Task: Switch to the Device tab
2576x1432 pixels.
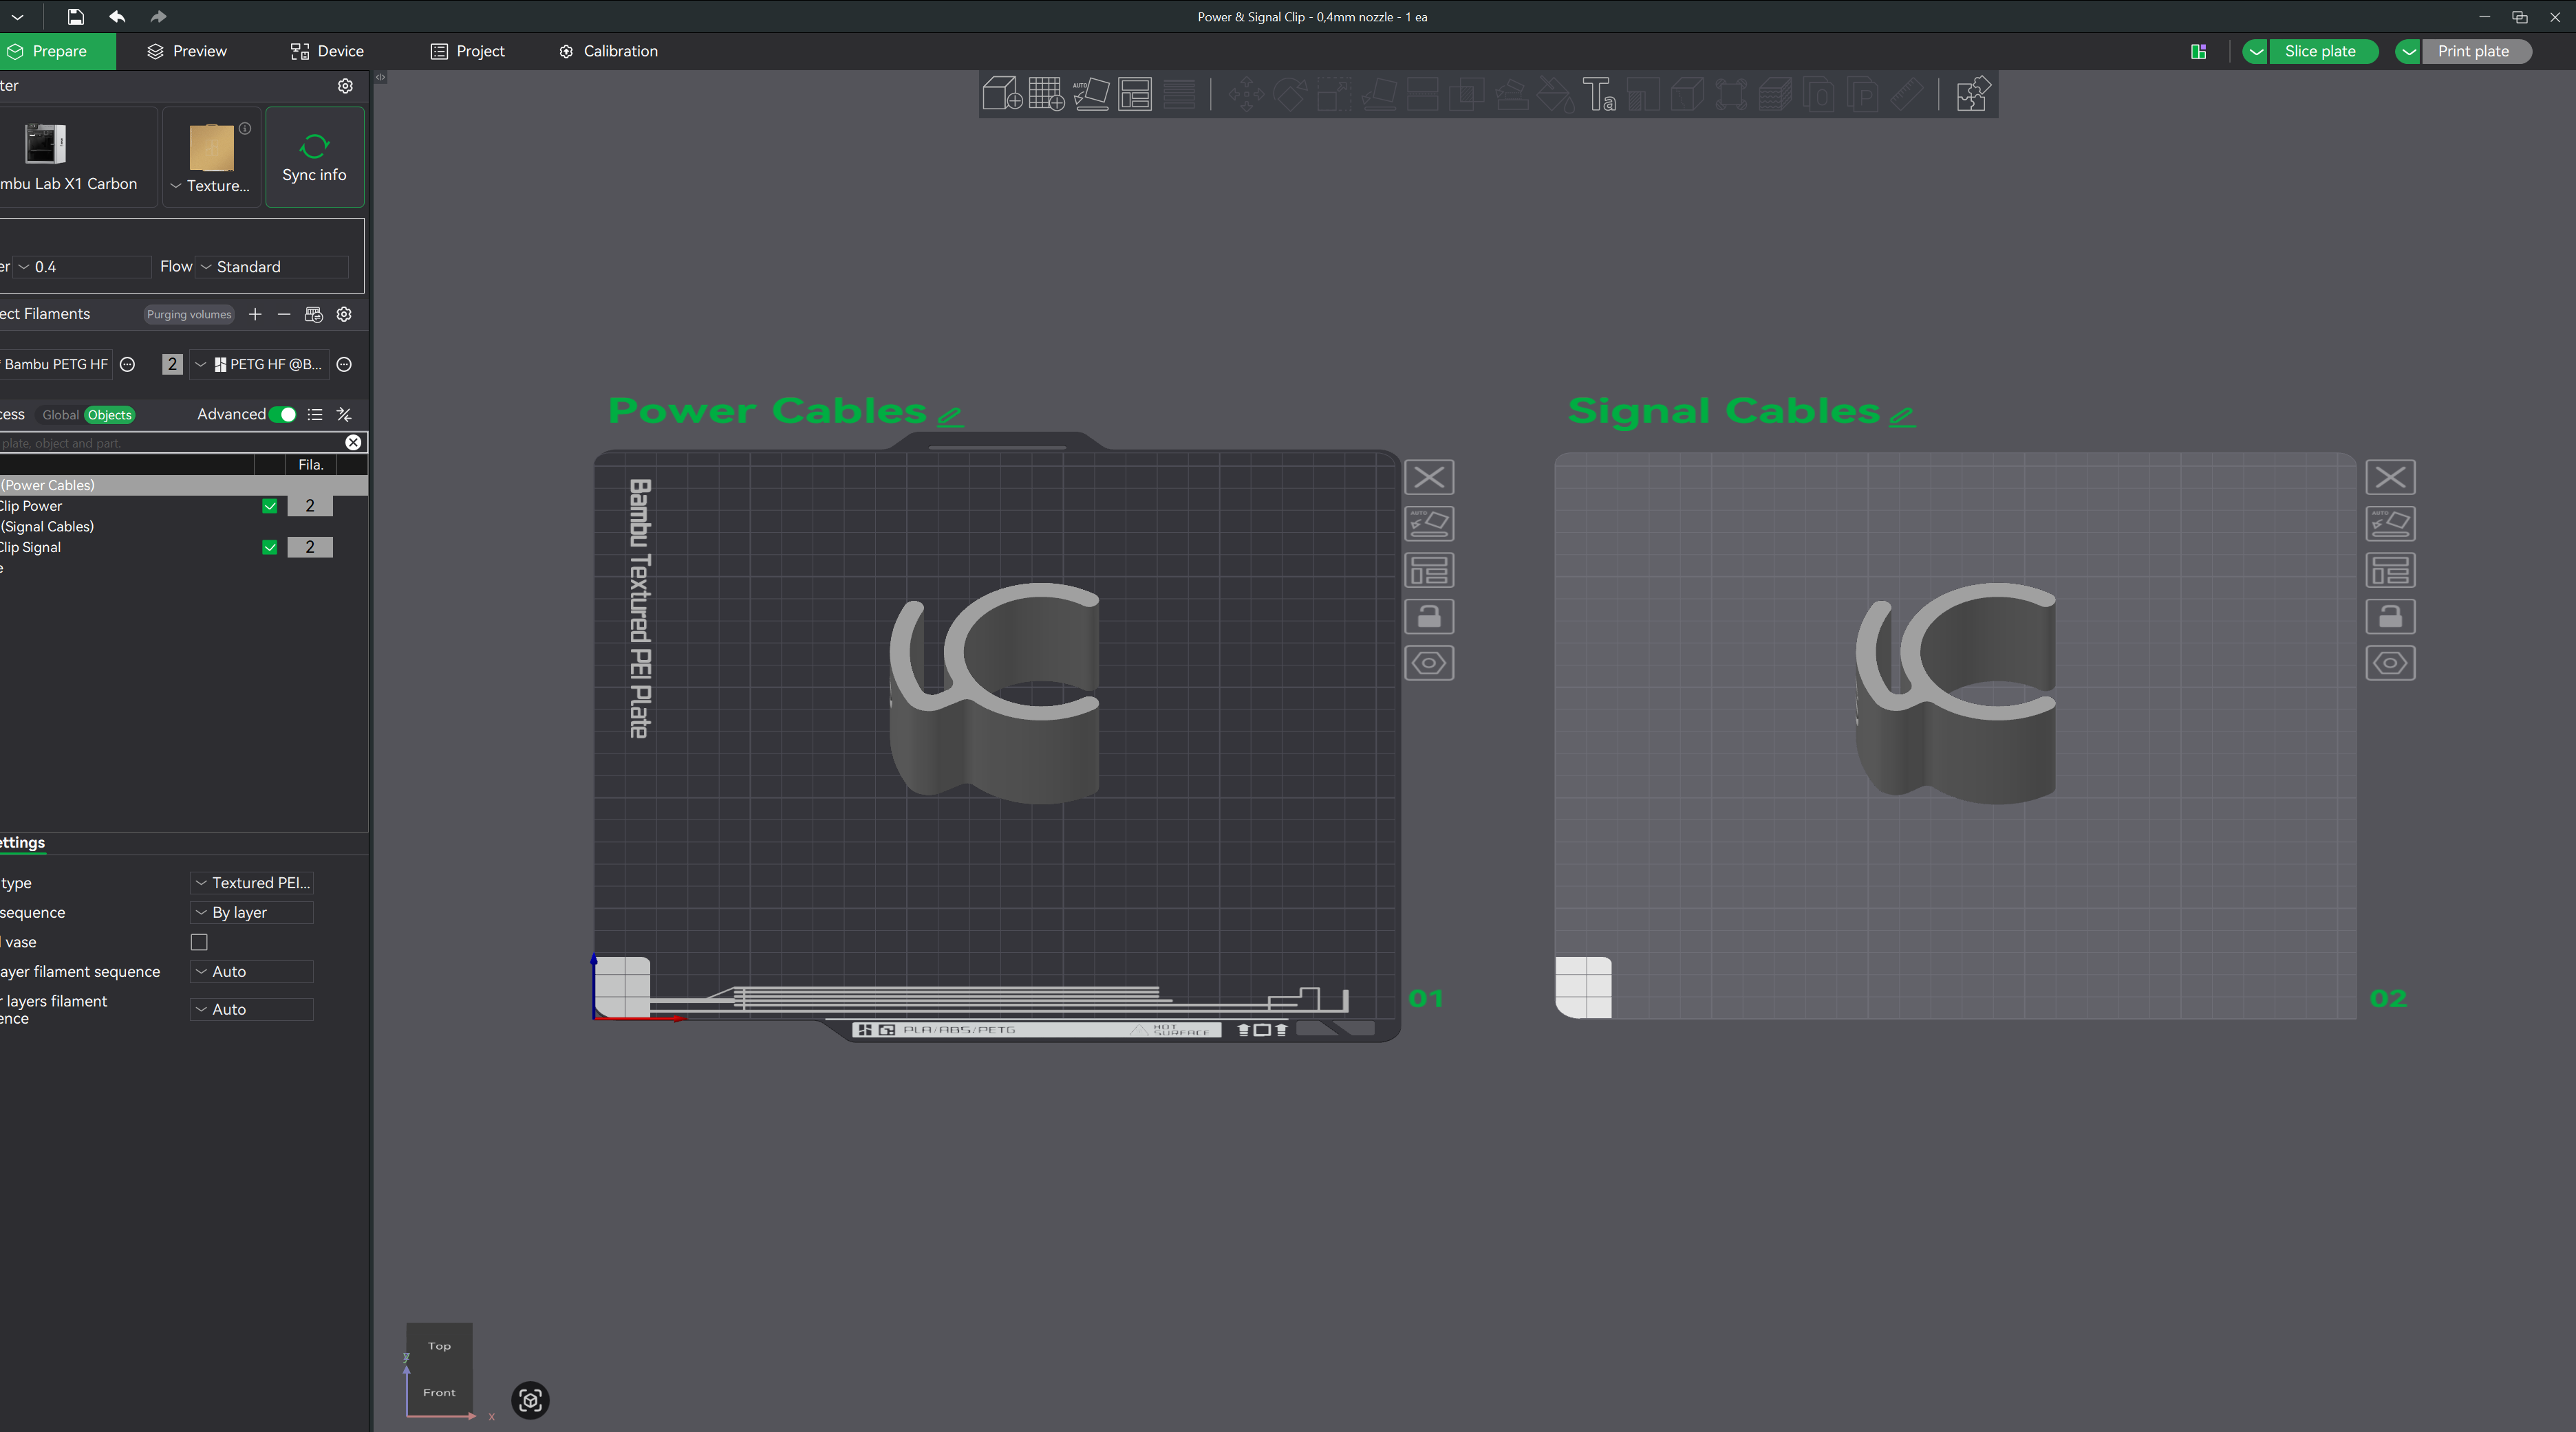Action: click(327, 51)
